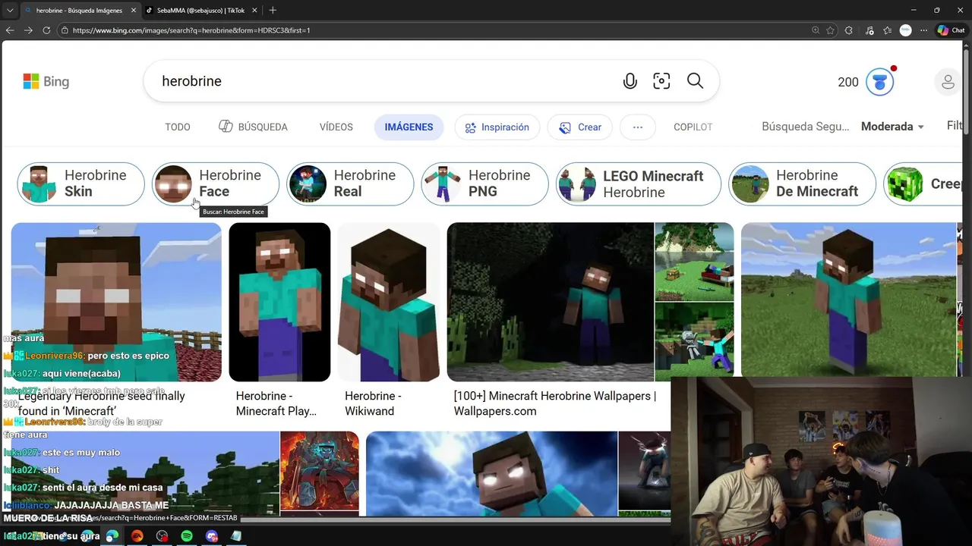Select the Herobrine De Minecraft chip
This screenshot has height=546, width=972.
[x=802, y=184]
